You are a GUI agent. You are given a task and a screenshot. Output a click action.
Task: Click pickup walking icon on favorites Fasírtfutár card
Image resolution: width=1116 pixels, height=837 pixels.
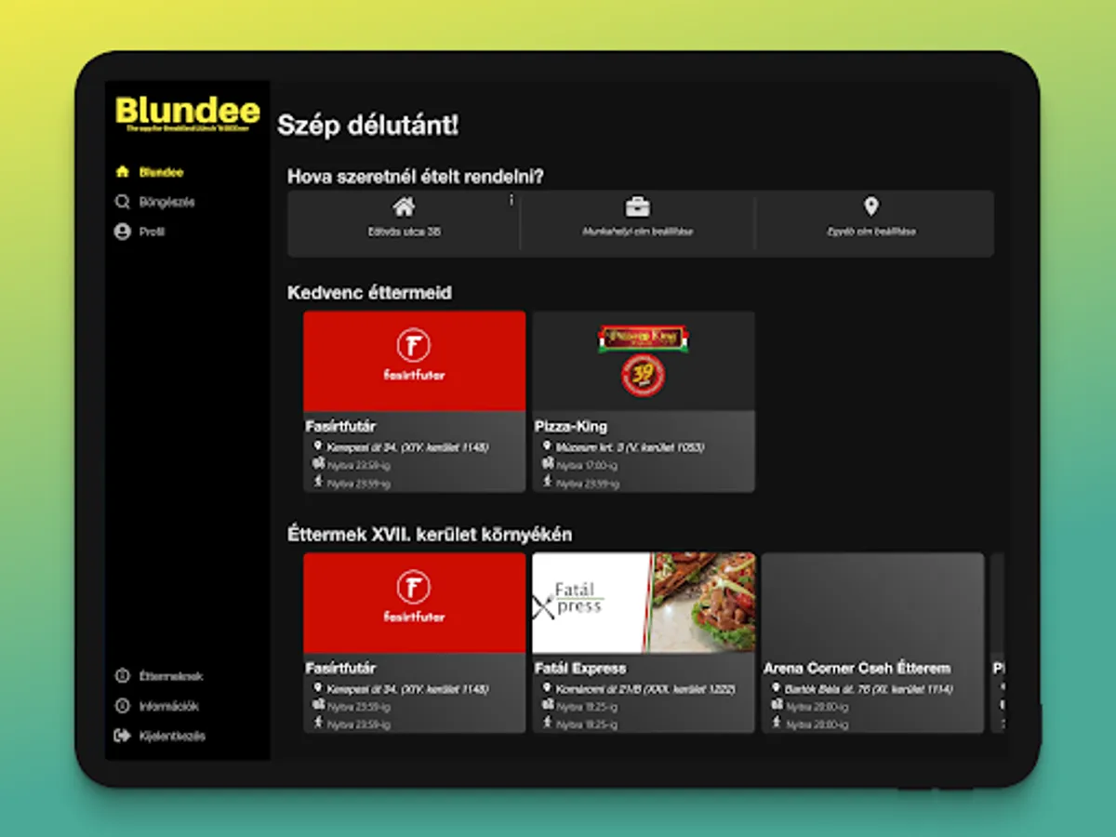pos(319,482)
